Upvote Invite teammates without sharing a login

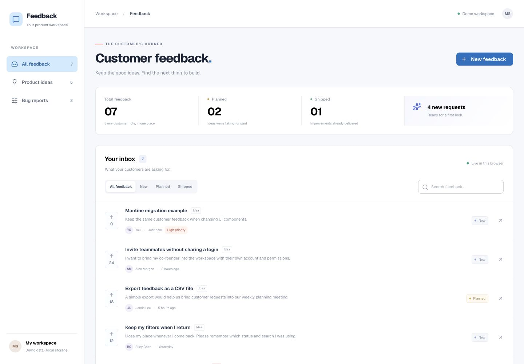pos(111,260)
